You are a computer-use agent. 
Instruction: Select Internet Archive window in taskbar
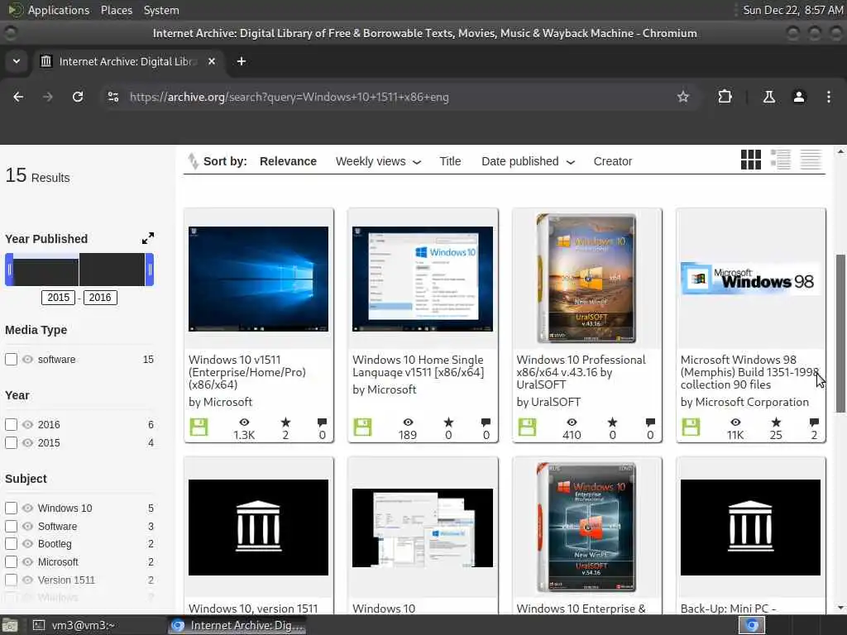click(x=237, y=625)
